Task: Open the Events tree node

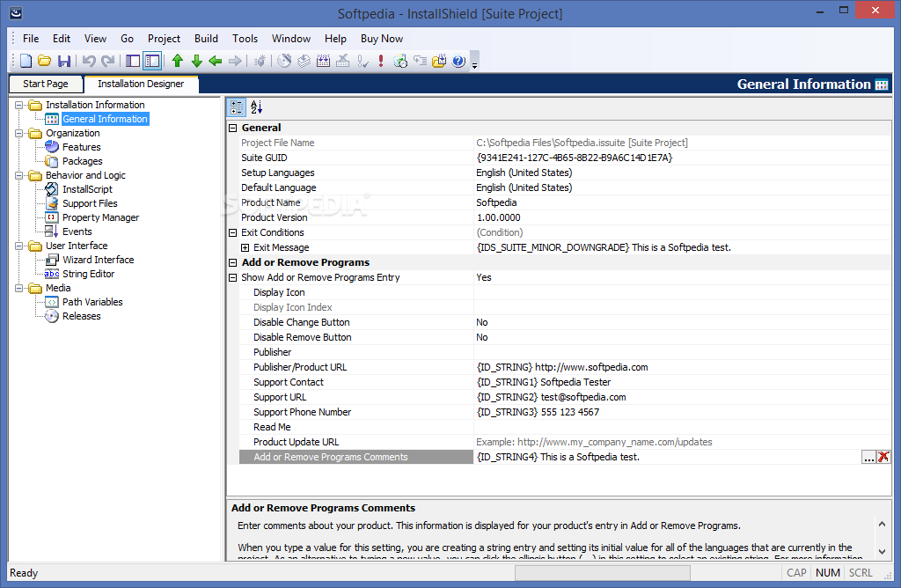Action: coord(77,232)
